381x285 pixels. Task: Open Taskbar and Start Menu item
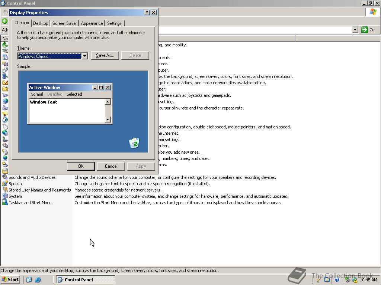point(30,203)
